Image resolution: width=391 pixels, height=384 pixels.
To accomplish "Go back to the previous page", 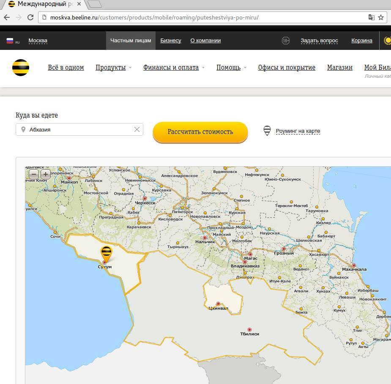I will [x=7, y=17].
